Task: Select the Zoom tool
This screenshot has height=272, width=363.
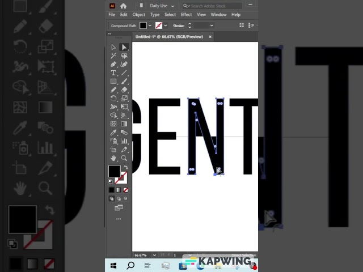Action: tap(124, 158)
